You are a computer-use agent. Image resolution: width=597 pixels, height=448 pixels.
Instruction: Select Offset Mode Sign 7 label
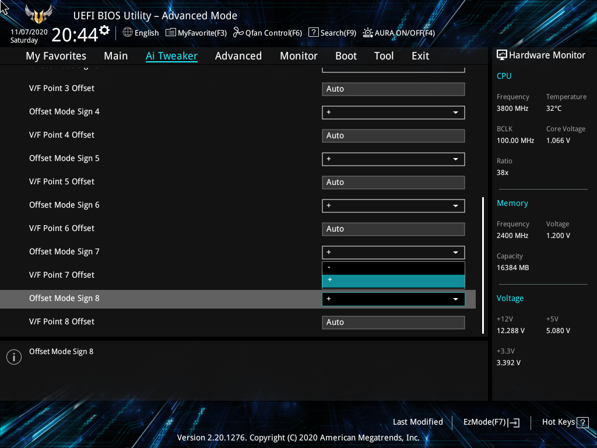64,252
